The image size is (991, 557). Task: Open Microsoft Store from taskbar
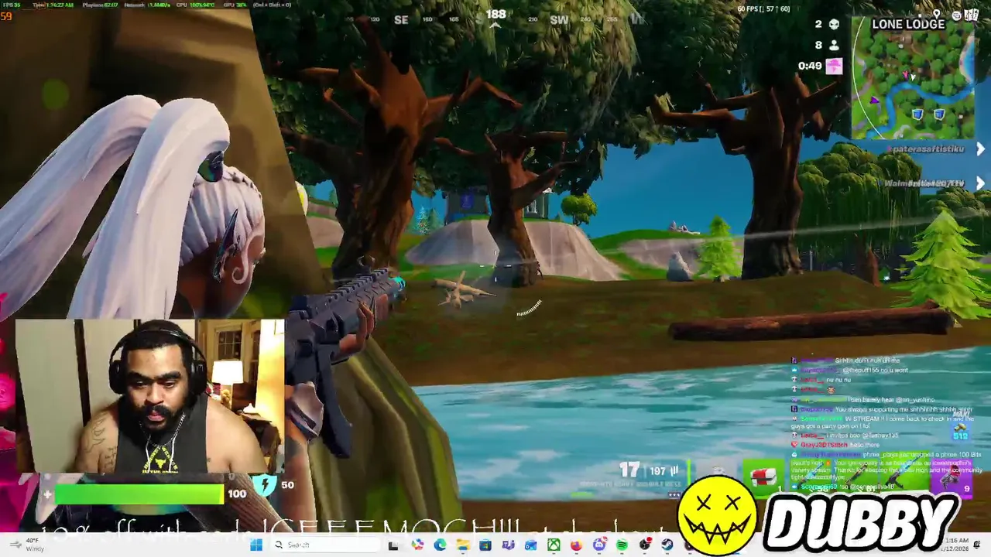click(x=485, y=545)
